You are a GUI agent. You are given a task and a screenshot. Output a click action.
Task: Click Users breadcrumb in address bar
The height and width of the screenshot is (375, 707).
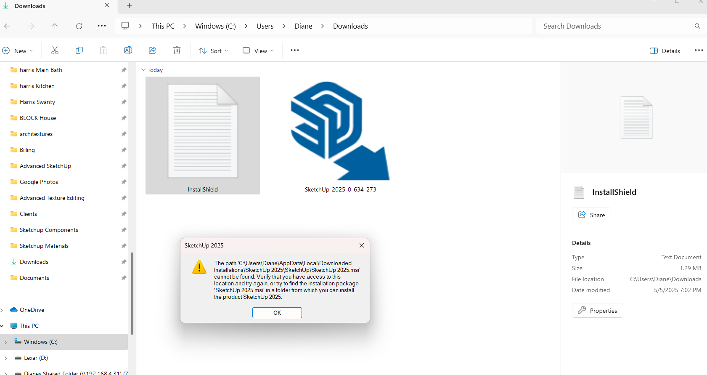pyautogui.click(x=265, y=26)
